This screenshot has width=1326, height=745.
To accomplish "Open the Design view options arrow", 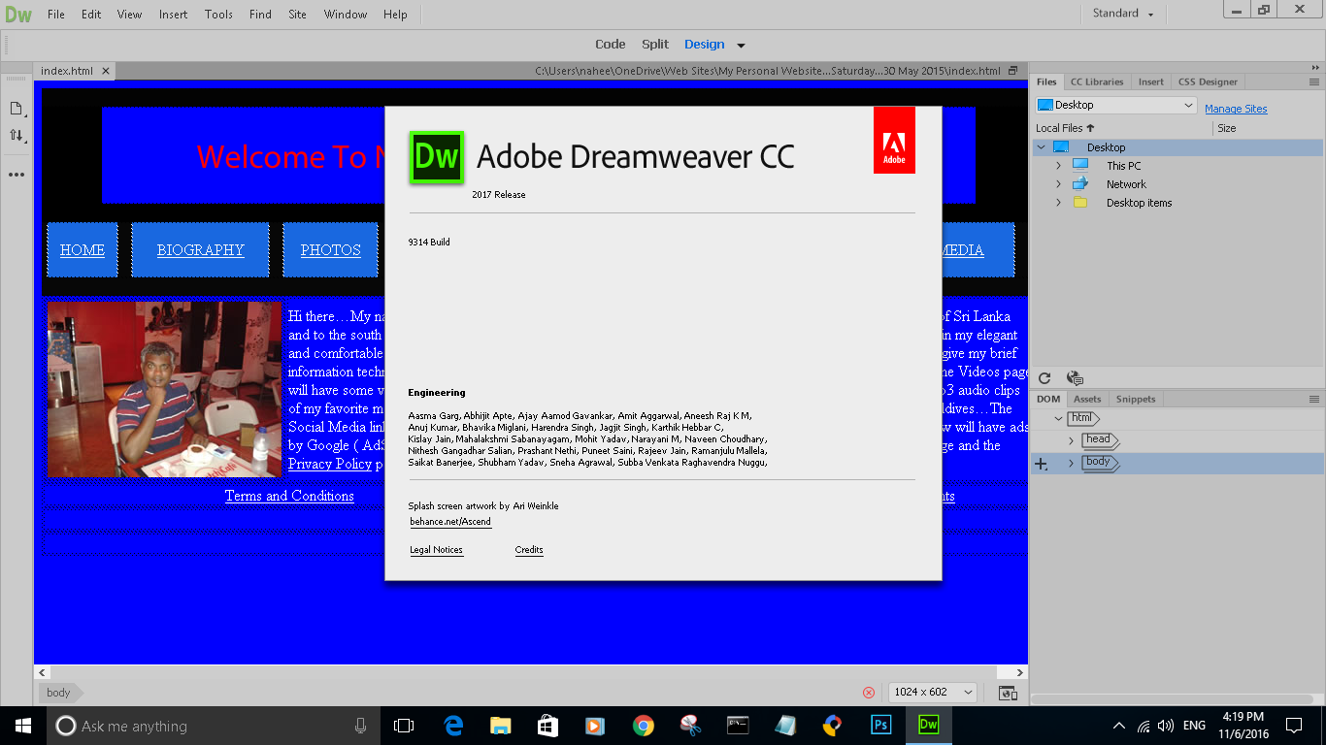I will [741, 45].
